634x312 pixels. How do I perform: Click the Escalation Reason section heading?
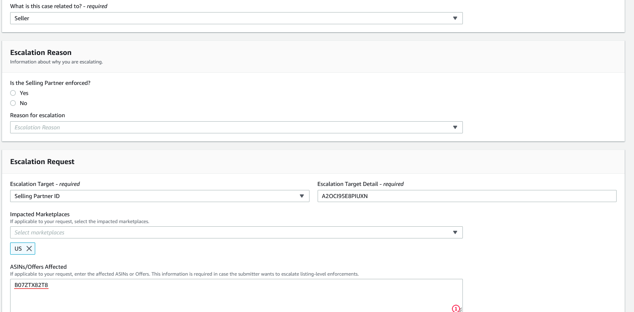pyautogui.click(x=40, y=53)
